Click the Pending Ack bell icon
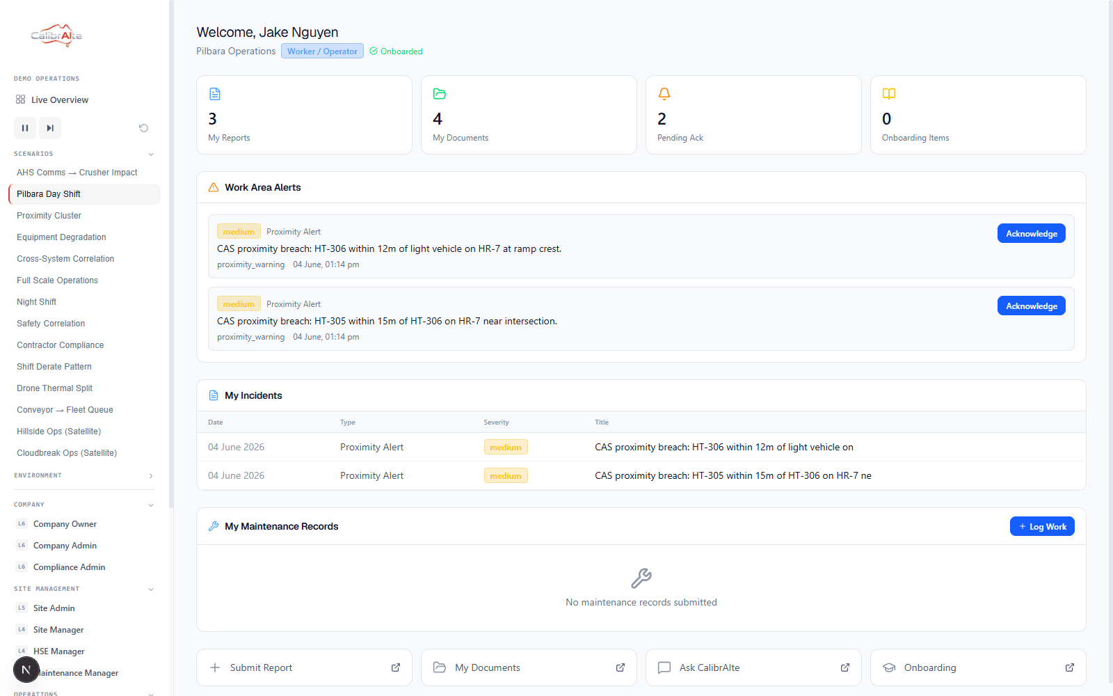 click(664, 94)
